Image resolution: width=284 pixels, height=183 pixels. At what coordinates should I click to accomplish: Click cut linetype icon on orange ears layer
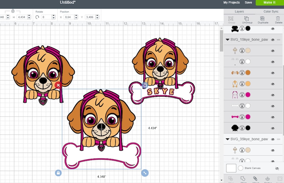242,73
